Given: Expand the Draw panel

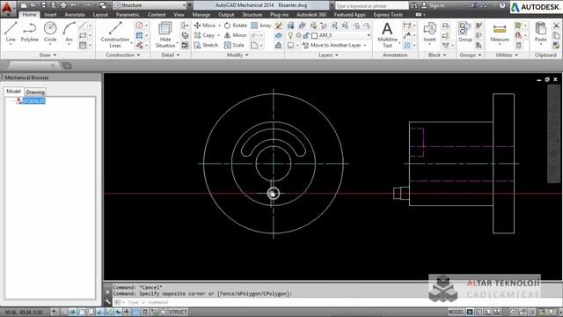Looking at the screenshot, I should (48, 55).
